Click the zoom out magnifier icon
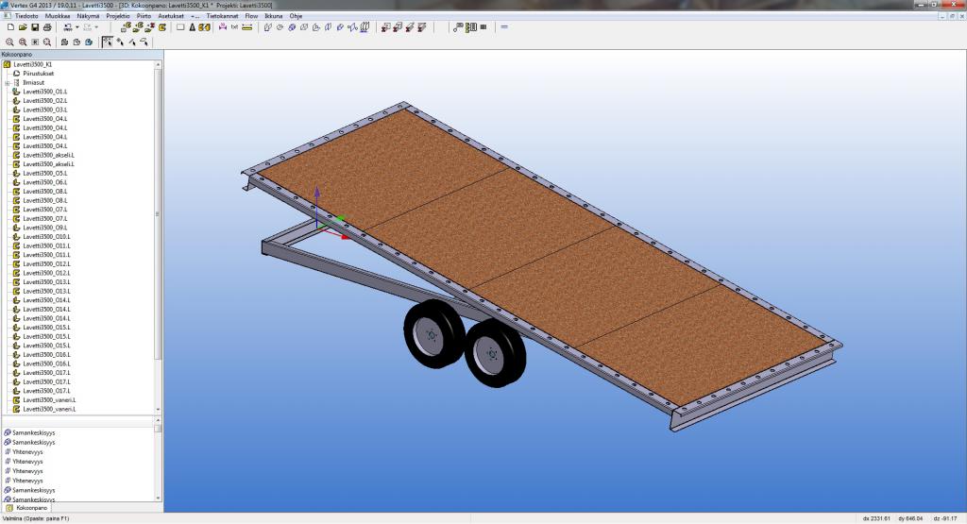 tap(23, 42)
